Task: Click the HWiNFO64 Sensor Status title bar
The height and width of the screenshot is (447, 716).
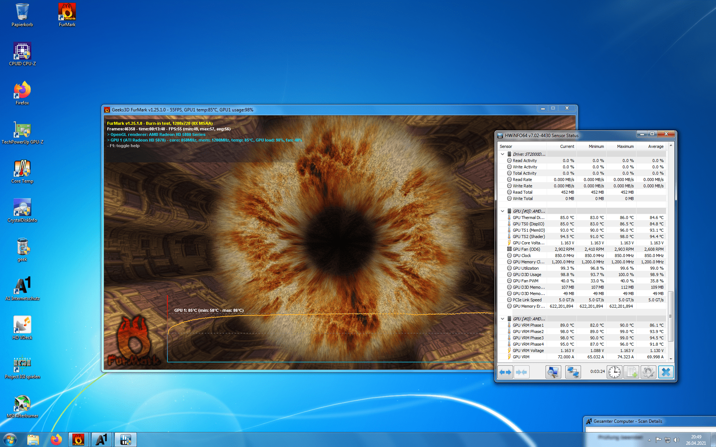Action: point(567,135)
